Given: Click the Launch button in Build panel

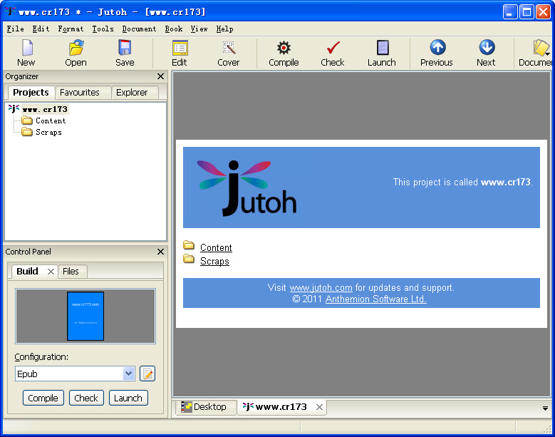Looking at the screenshot, I should point(128,398).
